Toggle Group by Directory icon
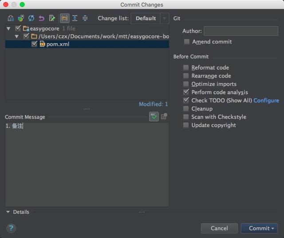Screen dimensions: 284x238 click(x=65, y=18)
